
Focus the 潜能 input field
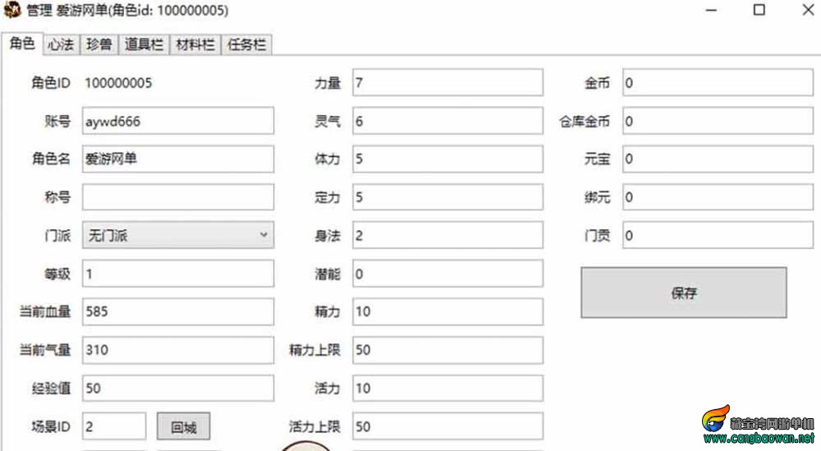(x=447, y=274)
